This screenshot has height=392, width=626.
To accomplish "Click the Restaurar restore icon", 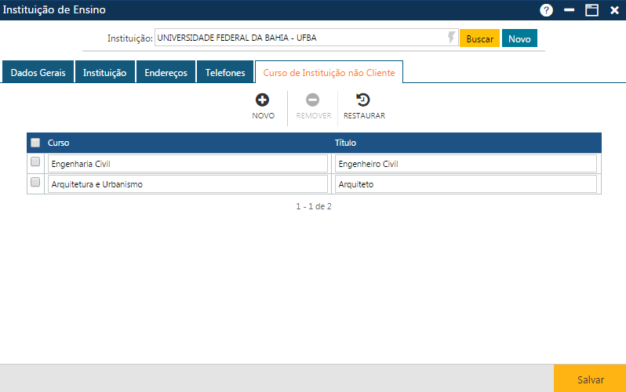I will (363, 100).
